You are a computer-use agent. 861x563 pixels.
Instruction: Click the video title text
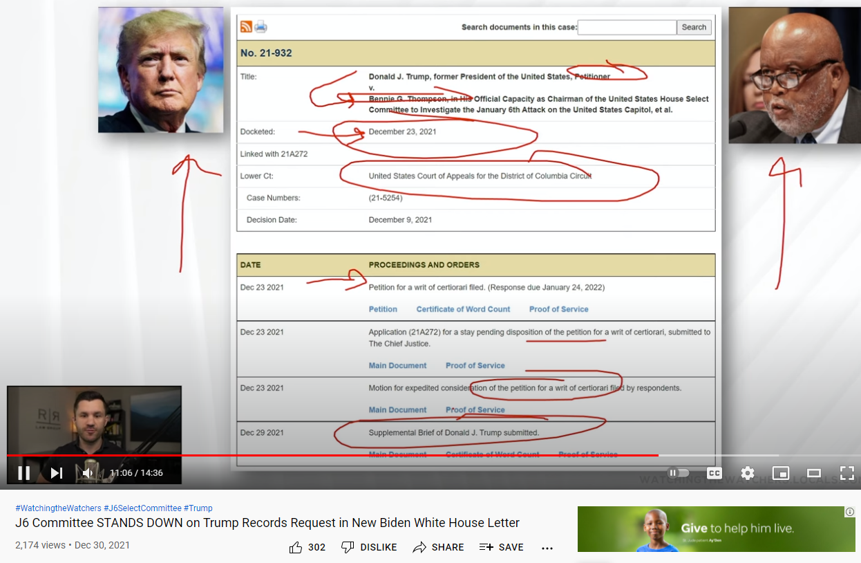pyautogui.click(x=267, y=523)
